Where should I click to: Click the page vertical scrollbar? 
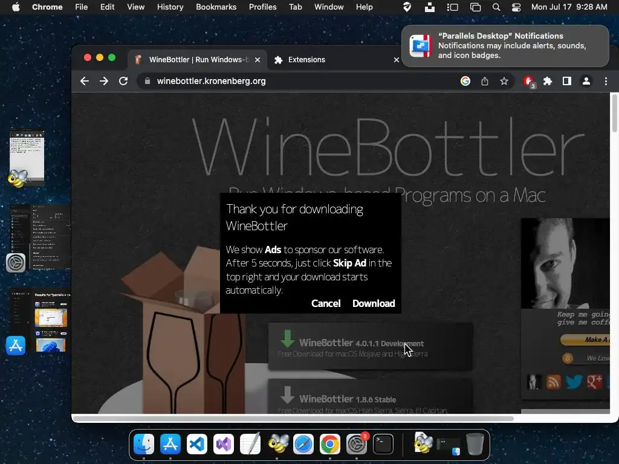pos(614,114)
